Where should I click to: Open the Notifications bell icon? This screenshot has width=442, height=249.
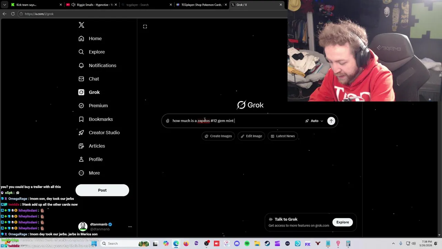[81, 65]
